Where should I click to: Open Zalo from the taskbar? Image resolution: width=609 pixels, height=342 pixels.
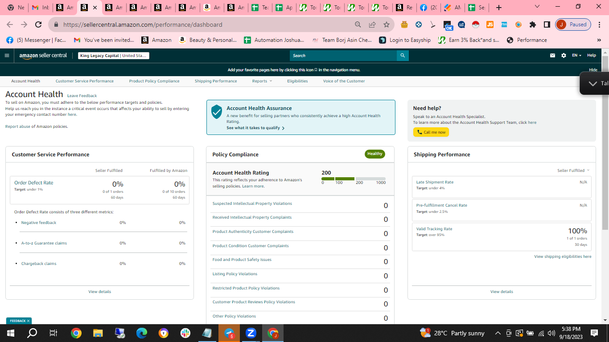251,333
